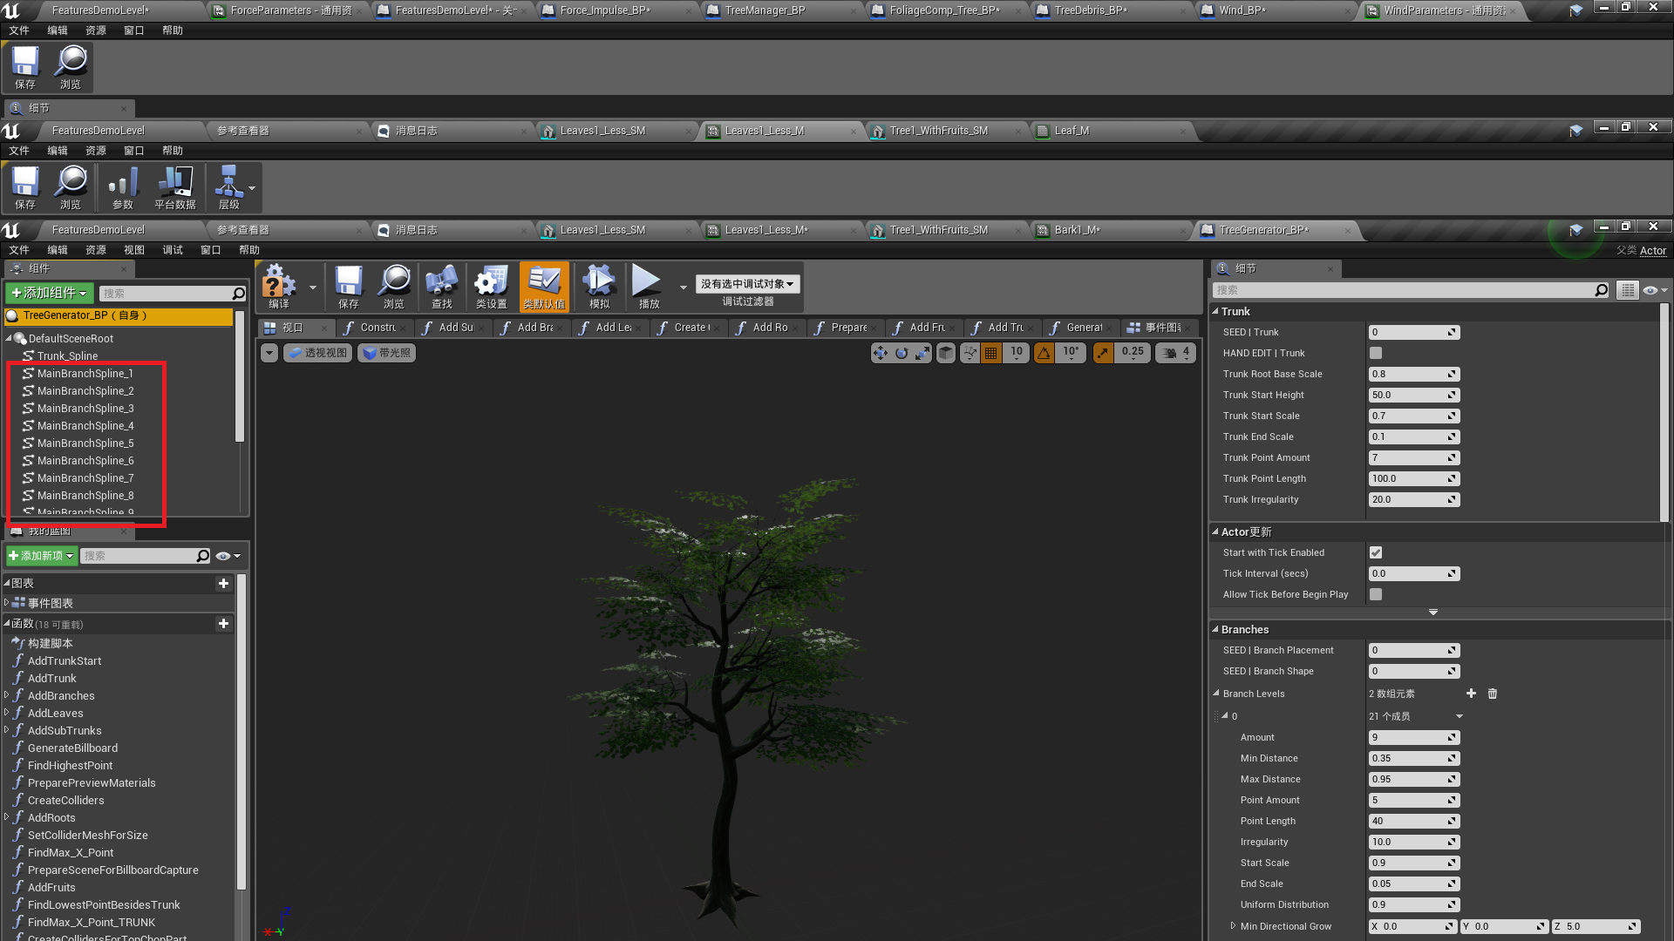Image resolution: width=1674 pixels, height=941 pixels.
Task: Open Class Settings (类设置)
Action: [491, 287]
